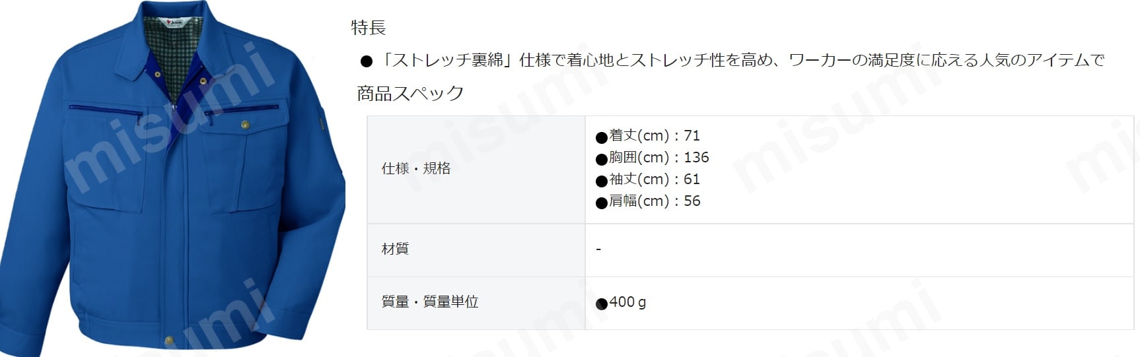This screenshot has width=1140, height=357.
Task: Click the bullet icon before 袖丈
Action: click(602, 181)
